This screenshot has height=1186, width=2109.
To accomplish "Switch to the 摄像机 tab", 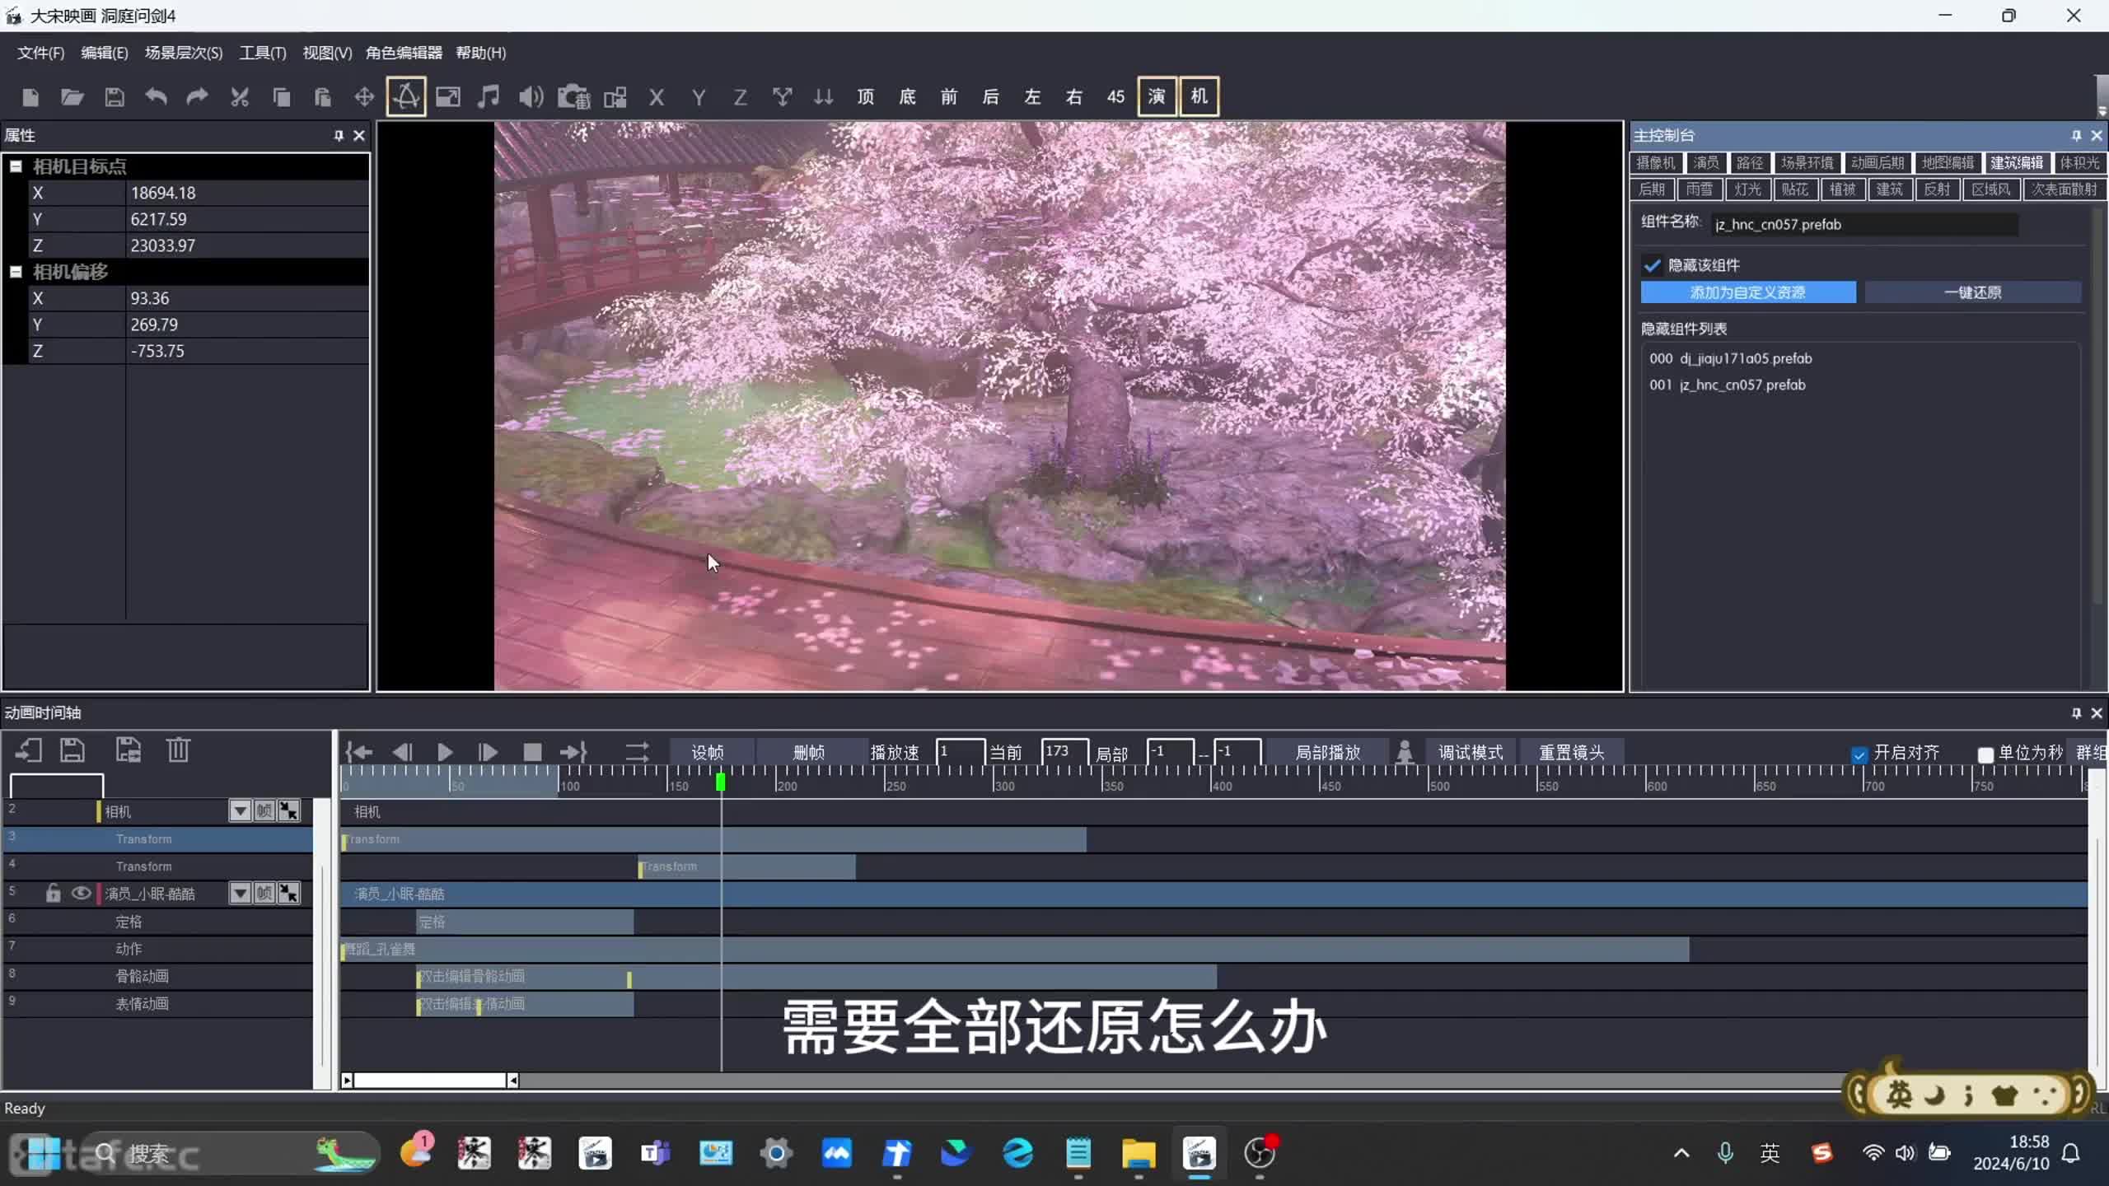I will pyautogui.click(x=1656, y=163).
